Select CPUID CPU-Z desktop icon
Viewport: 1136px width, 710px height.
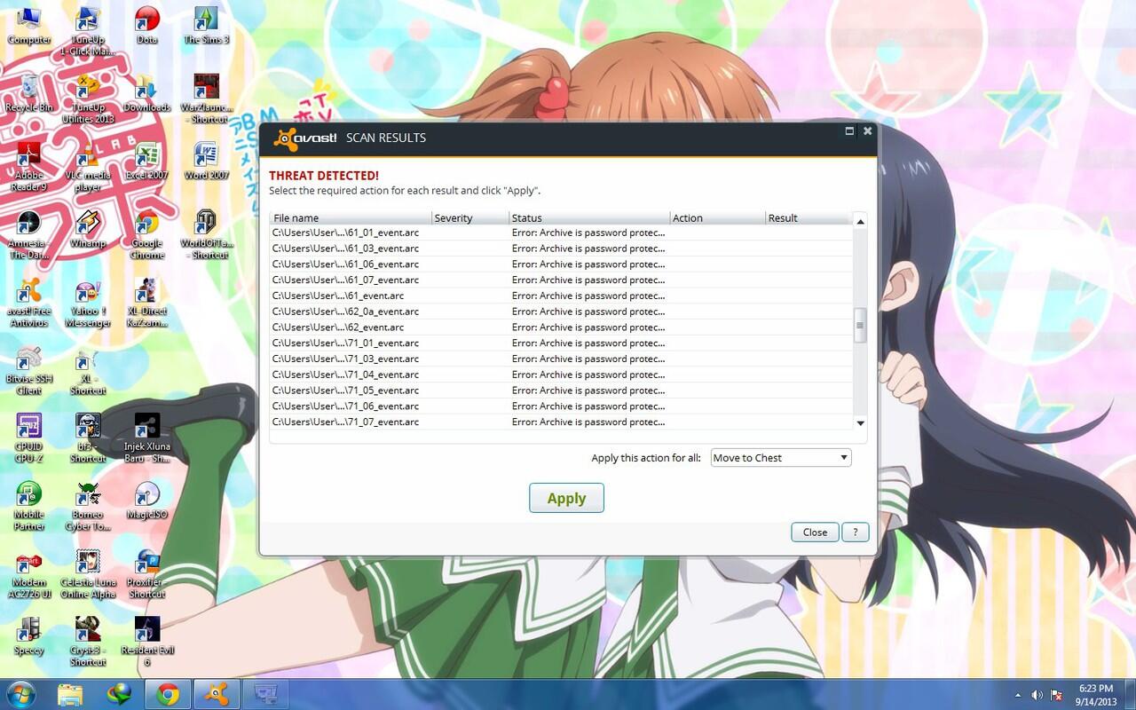tap(28, 438)
